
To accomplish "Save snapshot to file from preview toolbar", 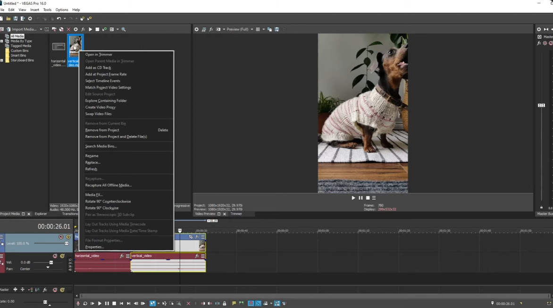I will click(x=277, y=29).
